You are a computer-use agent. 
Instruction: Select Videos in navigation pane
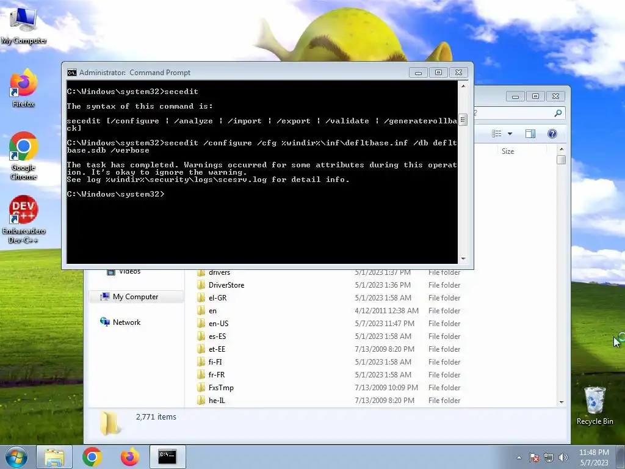(129, 272)
